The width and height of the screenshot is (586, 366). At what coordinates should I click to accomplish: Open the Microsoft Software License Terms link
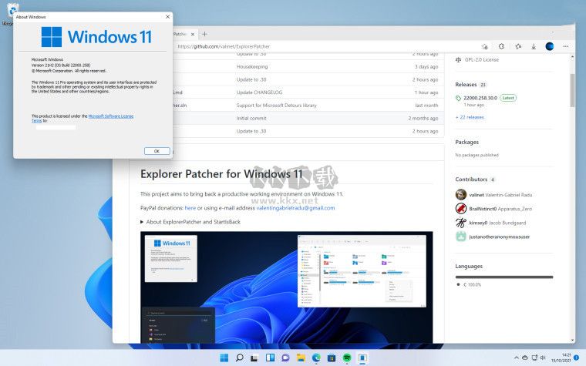111,116
